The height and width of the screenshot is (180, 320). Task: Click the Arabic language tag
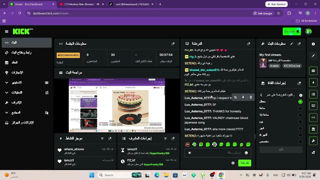coord(274,66)
